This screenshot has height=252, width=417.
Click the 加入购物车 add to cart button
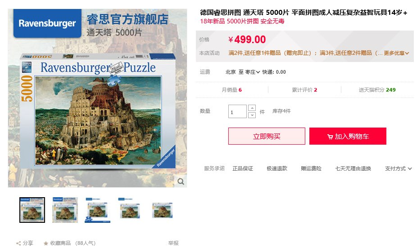348,136
